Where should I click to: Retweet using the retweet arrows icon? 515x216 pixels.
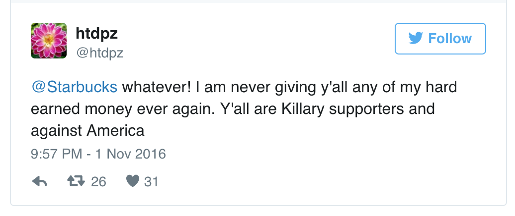[x=76, y=182]
